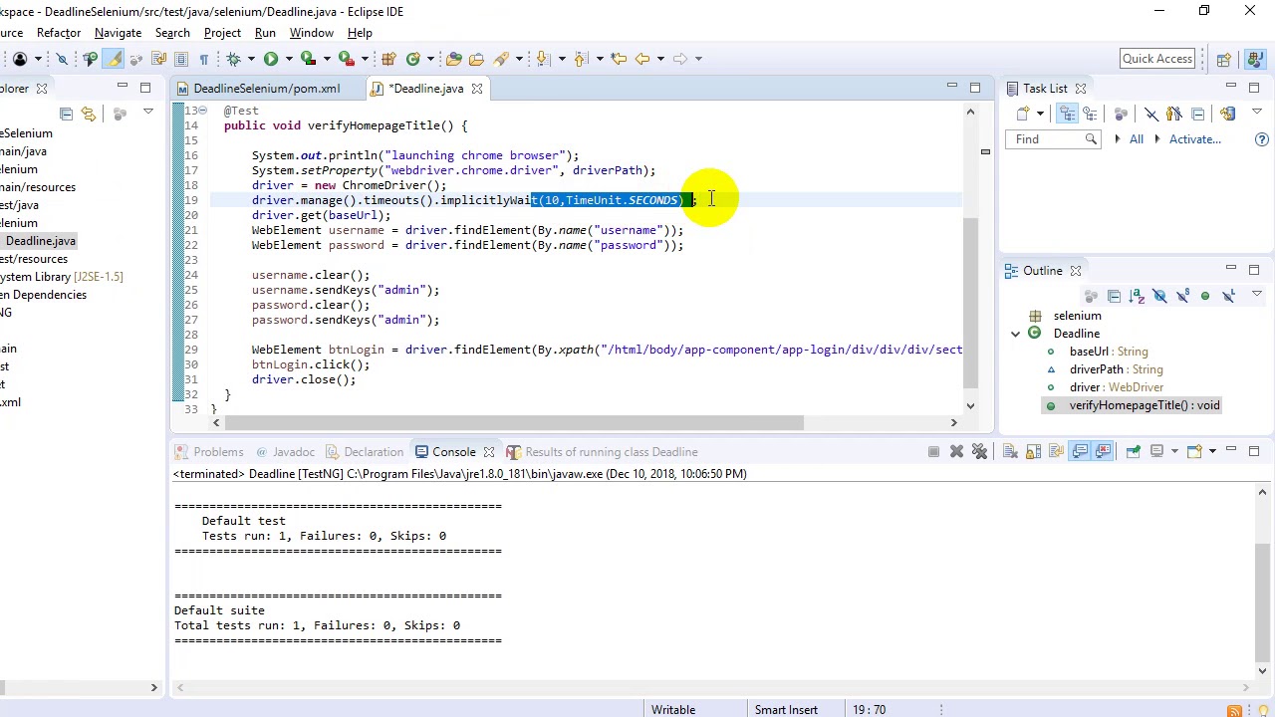1275x717 pixels.
Task: Open the Run button dropdown arrow
Action: click(287, 59)
